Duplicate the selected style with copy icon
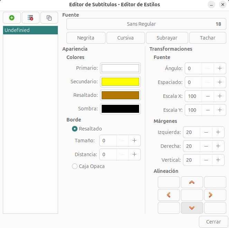 tap(49, 18)
